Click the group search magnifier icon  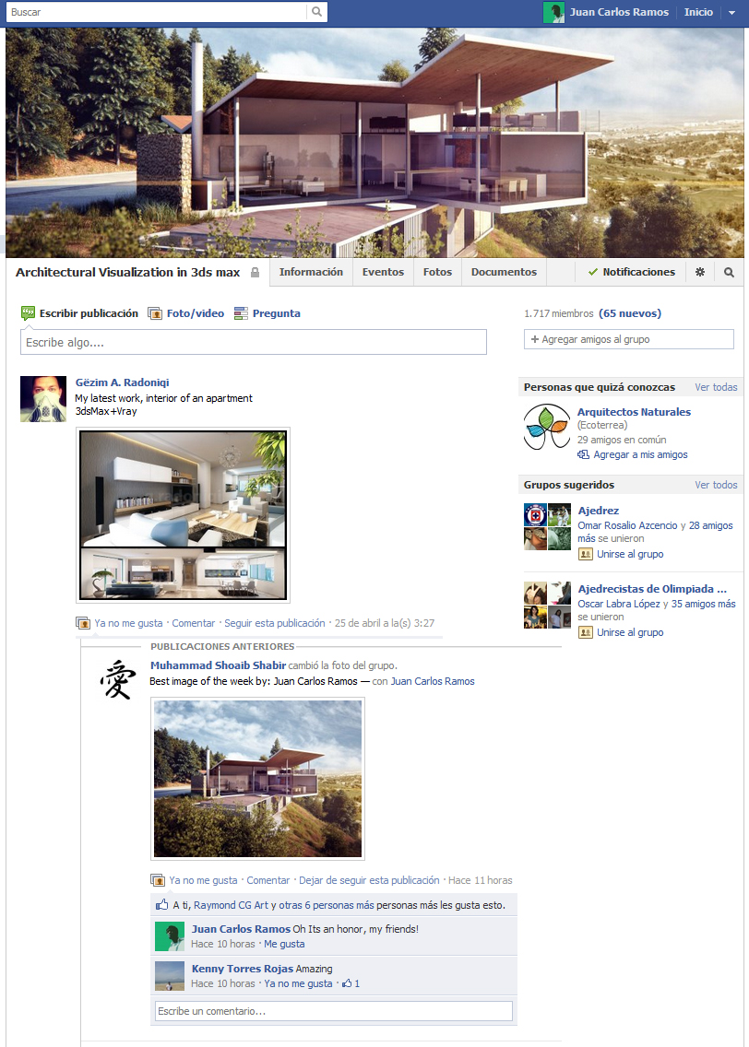pos(729,272)
